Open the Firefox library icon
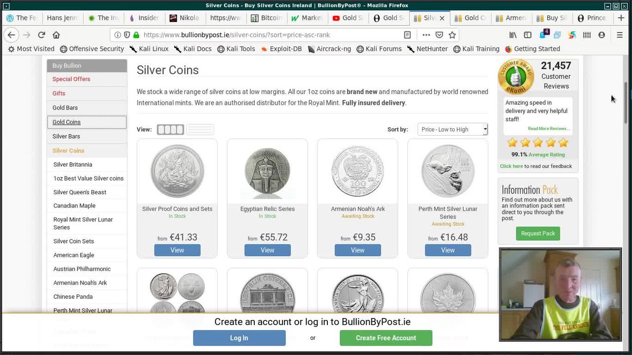This screenshot has width=632, height=355. (x=513, y=35)
